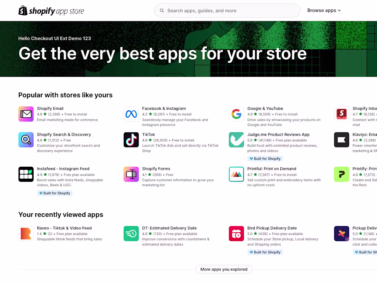Select the Klaviyo app icon
The width and height of the screenshot is (377, 283).
(341, 140)
